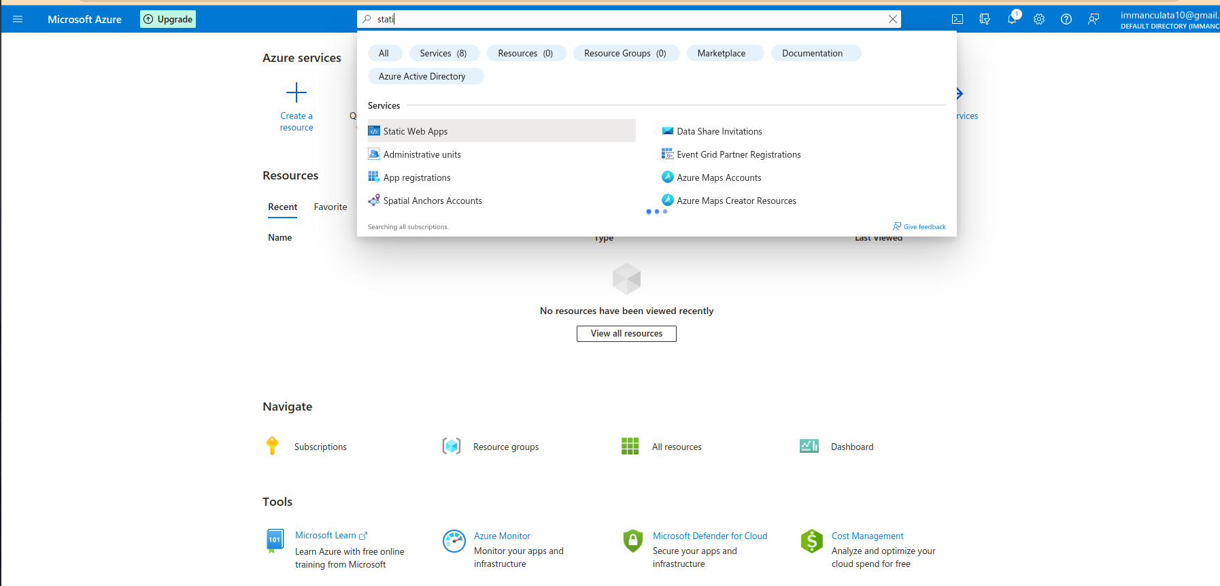Open the Resource groups navigate link

(x=506, y=447)
